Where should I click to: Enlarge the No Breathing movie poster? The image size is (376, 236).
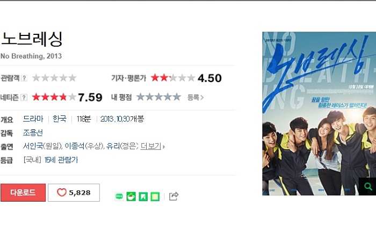(x=319, y=114)
